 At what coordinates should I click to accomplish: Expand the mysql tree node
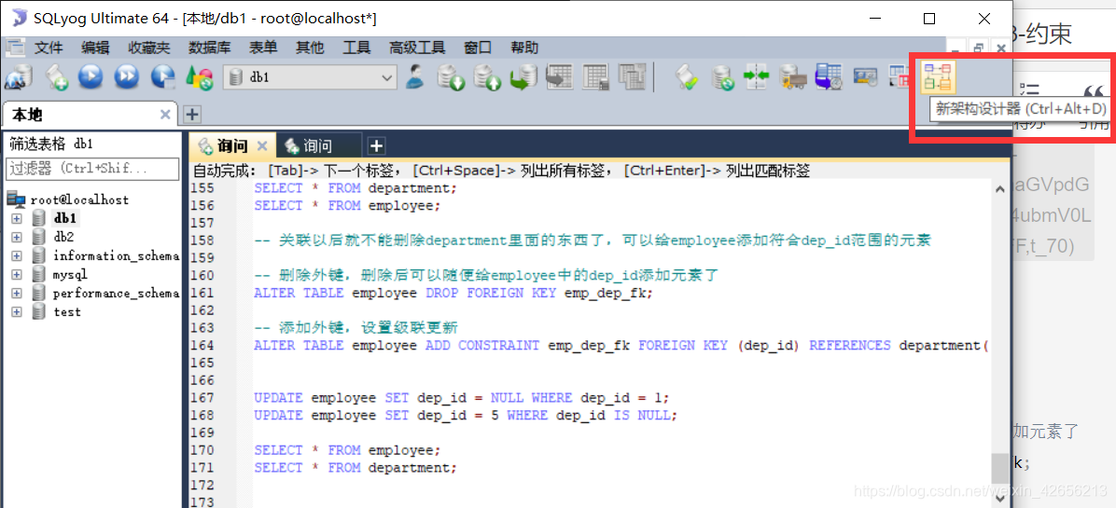(17, 274)
